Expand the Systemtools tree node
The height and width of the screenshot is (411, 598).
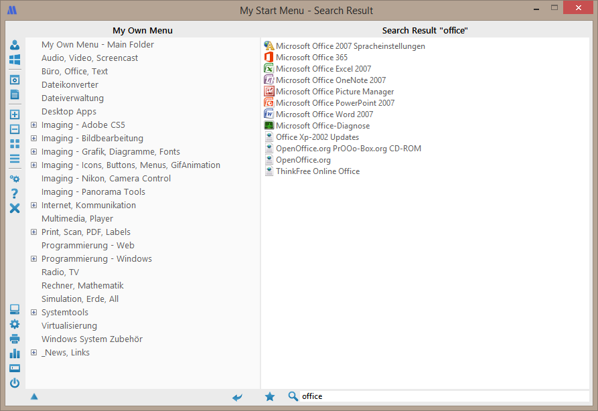33,313
